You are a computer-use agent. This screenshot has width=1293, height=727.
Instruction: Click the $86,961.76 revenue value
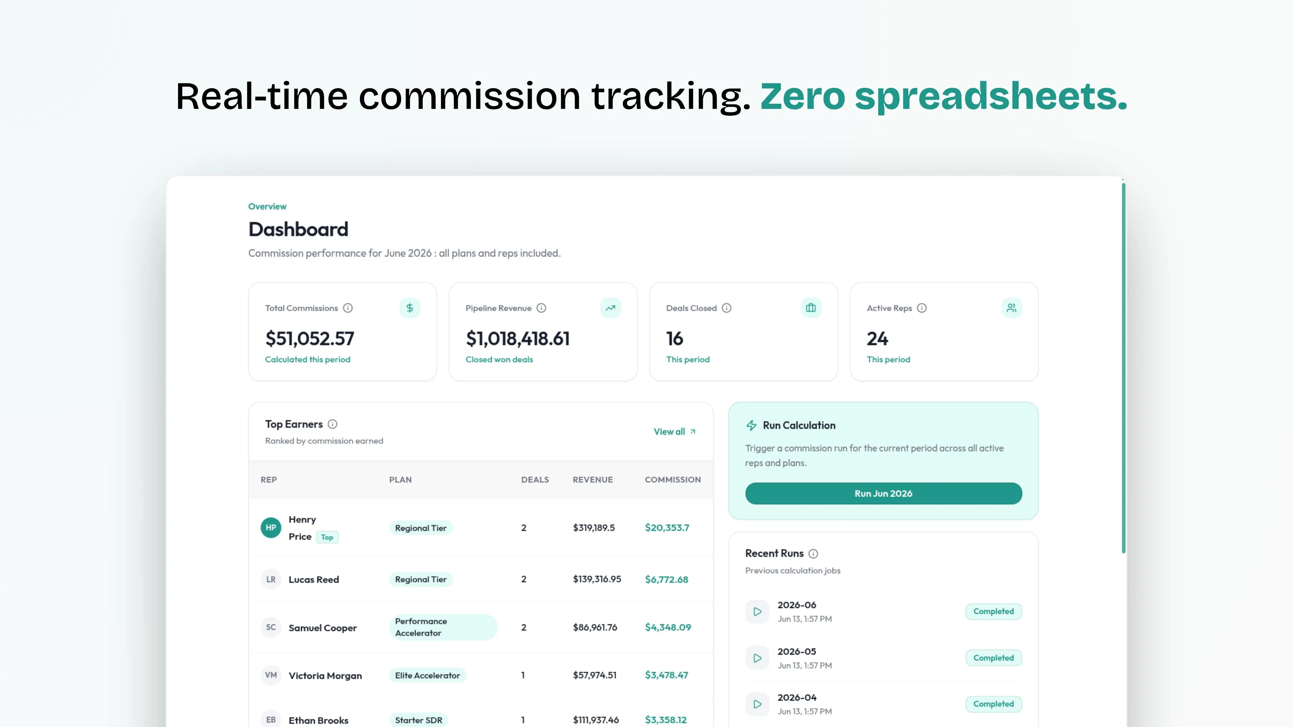595,627
